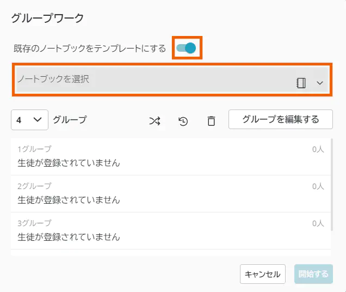Click the 0人 count for 1グループ
This screenshot has height=292, width=346.
pyautogui.click(x=318, y=149)
